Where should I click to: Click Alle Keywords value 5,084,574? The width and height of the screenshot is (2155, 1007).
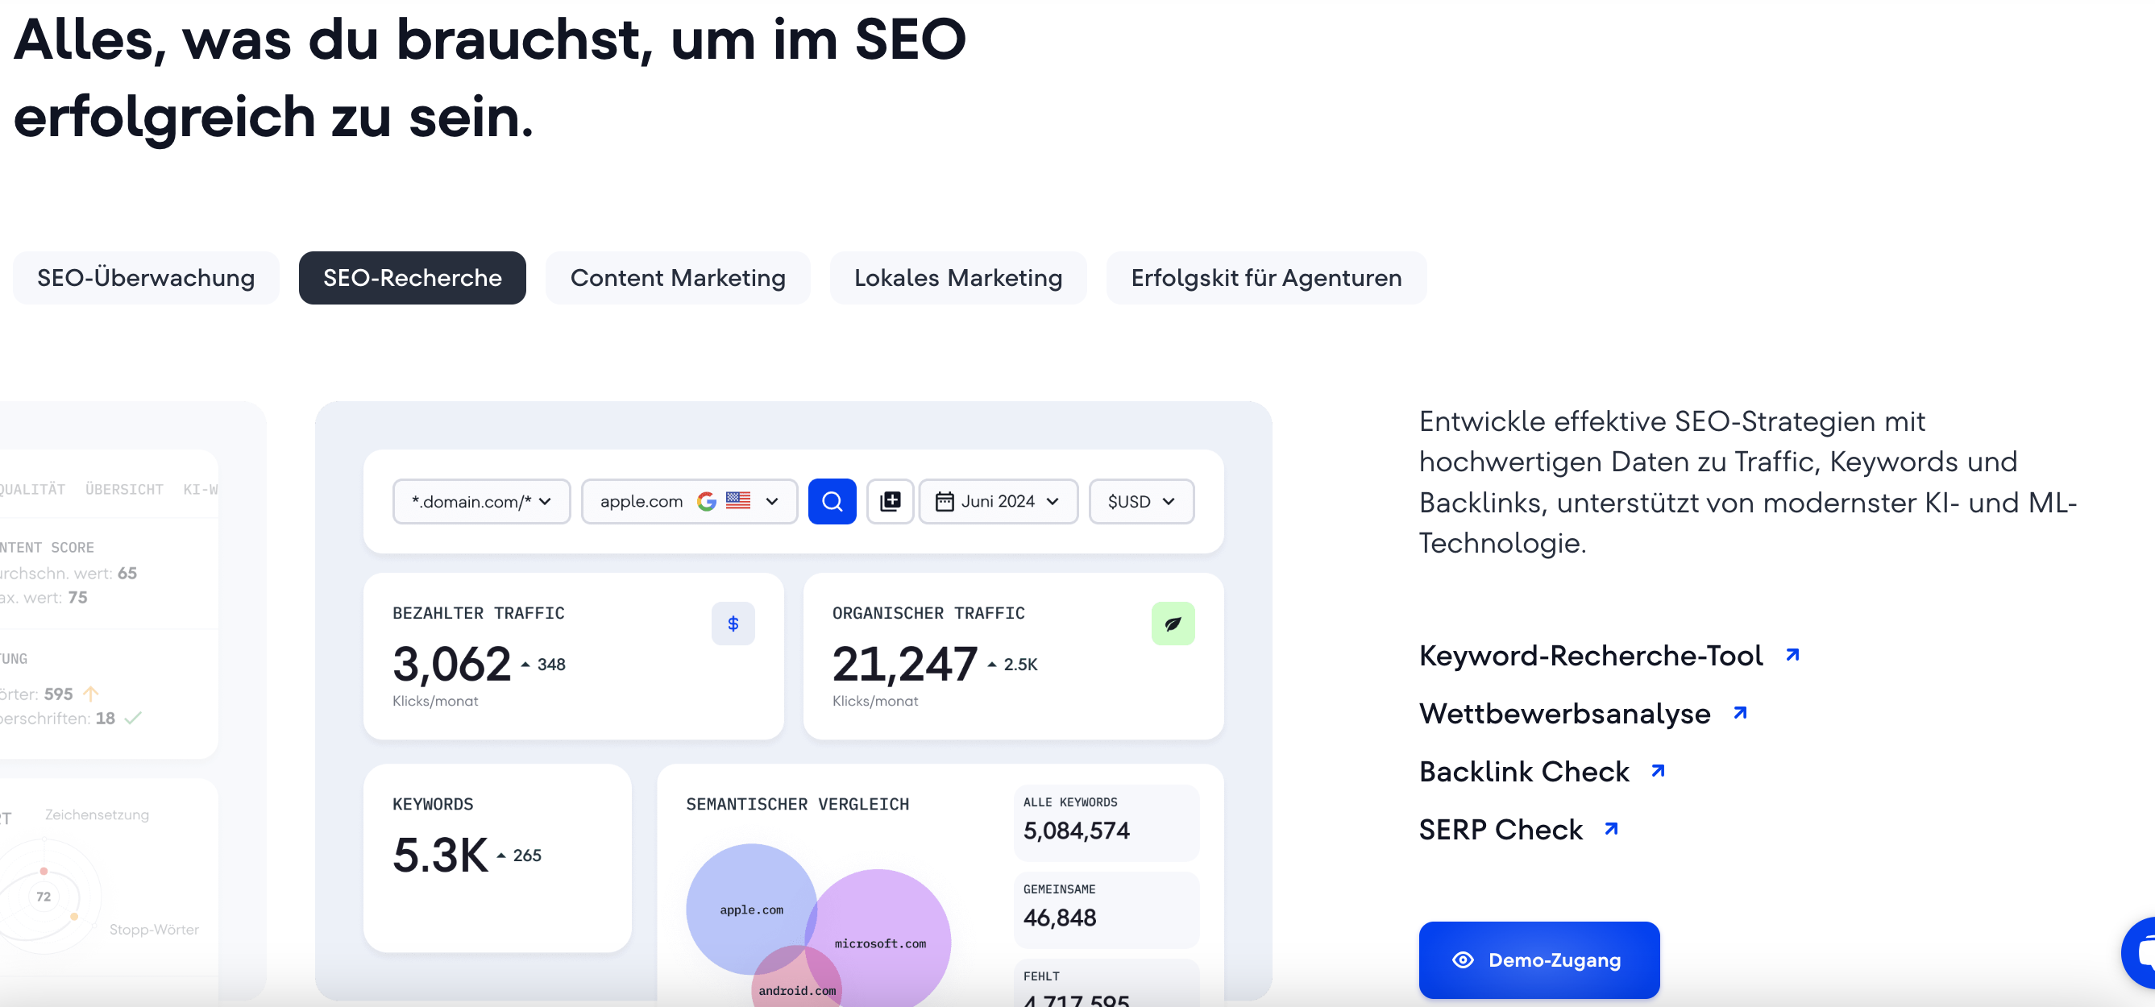click(x=1076, y=831)
